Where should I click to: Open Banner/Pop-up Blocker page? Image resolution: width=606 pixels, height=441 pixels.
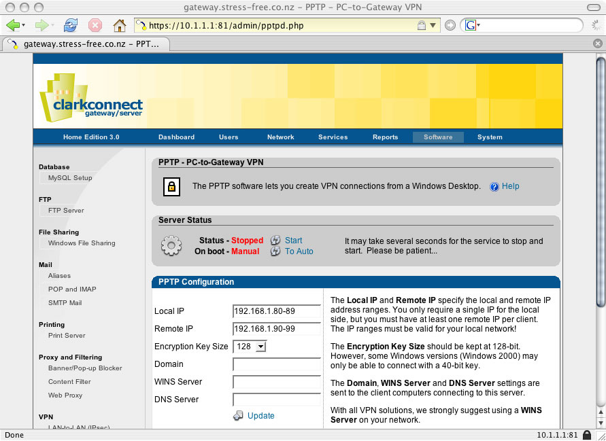(x=85, y=368)
